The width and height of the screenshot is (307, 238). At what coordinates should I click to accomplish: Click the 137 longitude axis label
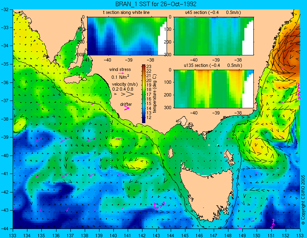pyautogui.click(x=70, y=236)
